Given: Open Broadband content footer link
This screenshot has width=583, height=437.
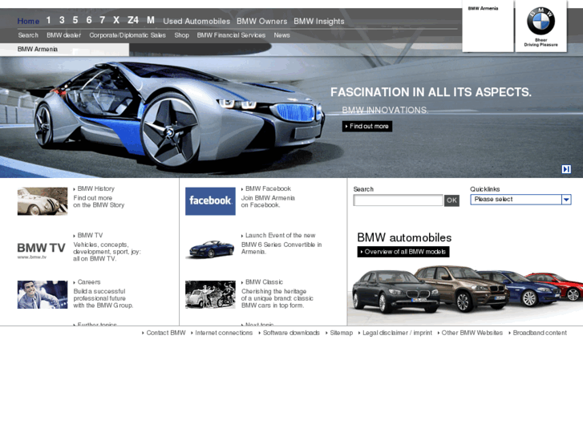Looking at the screenshot, I should [540, 333].
